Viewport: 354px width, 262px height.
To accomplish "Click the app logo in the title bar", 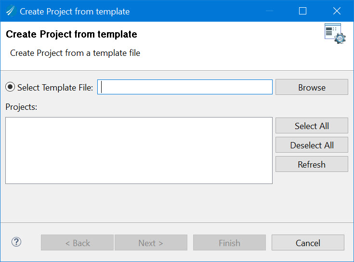I will tap(11, 11).
